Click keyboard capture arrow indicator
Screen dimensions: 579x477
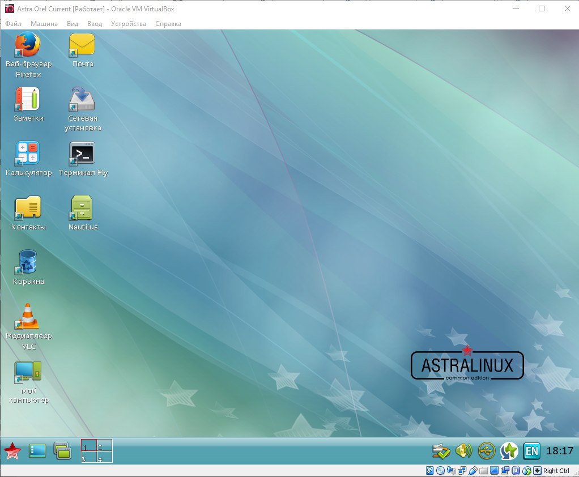point(538,471)
